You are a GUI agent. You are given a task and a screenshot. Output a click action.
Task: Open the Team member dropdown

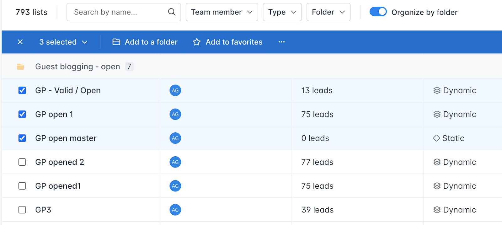coord(222,12)
